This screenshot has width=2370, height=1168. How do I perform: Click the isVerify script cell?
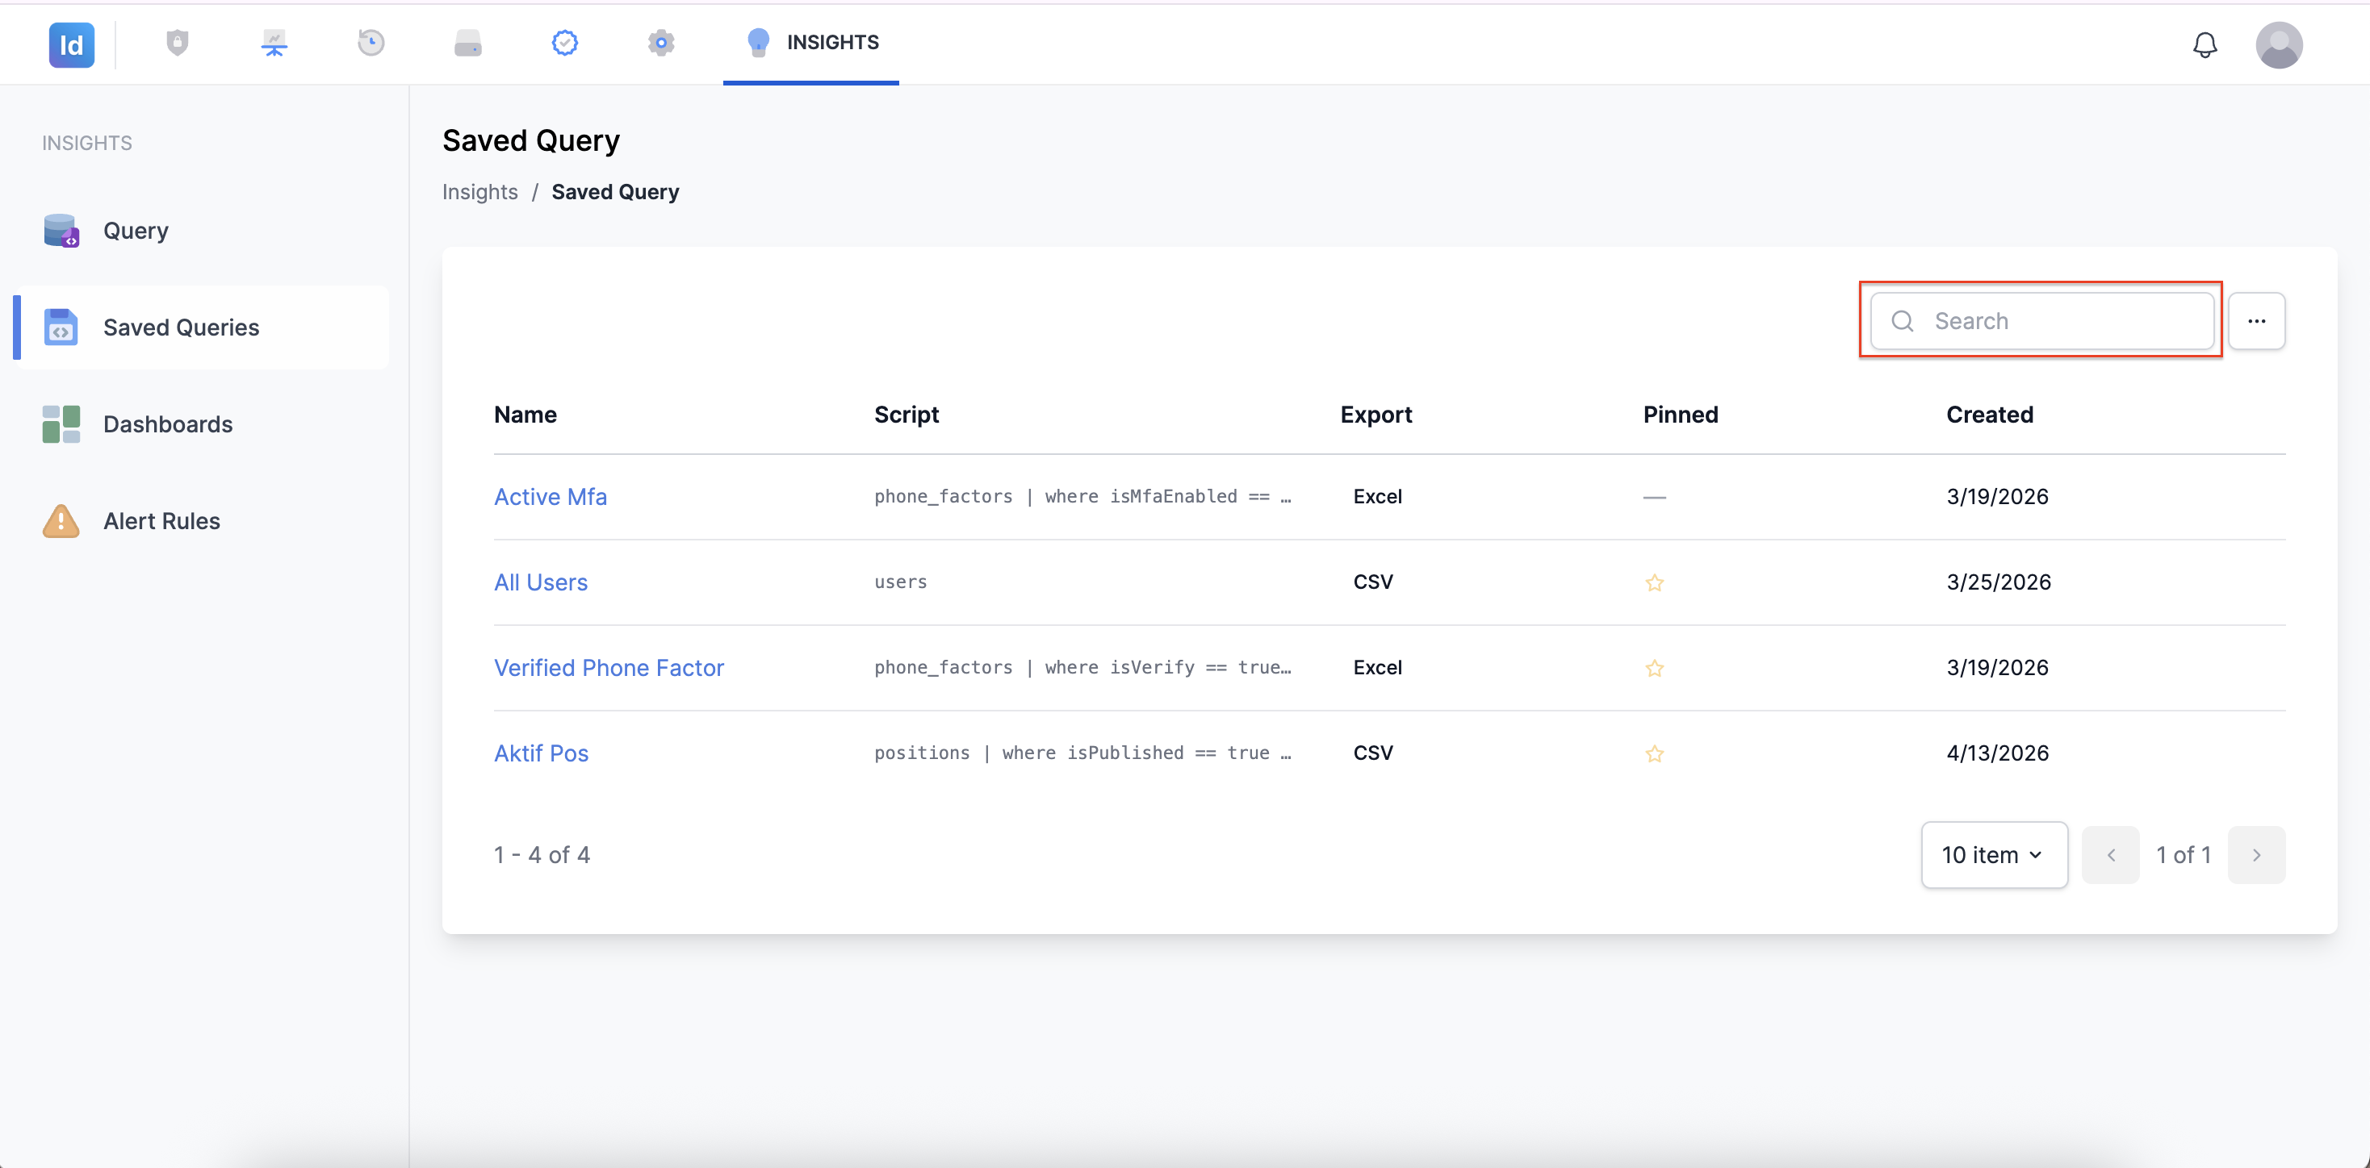(x=1082, y=668)
